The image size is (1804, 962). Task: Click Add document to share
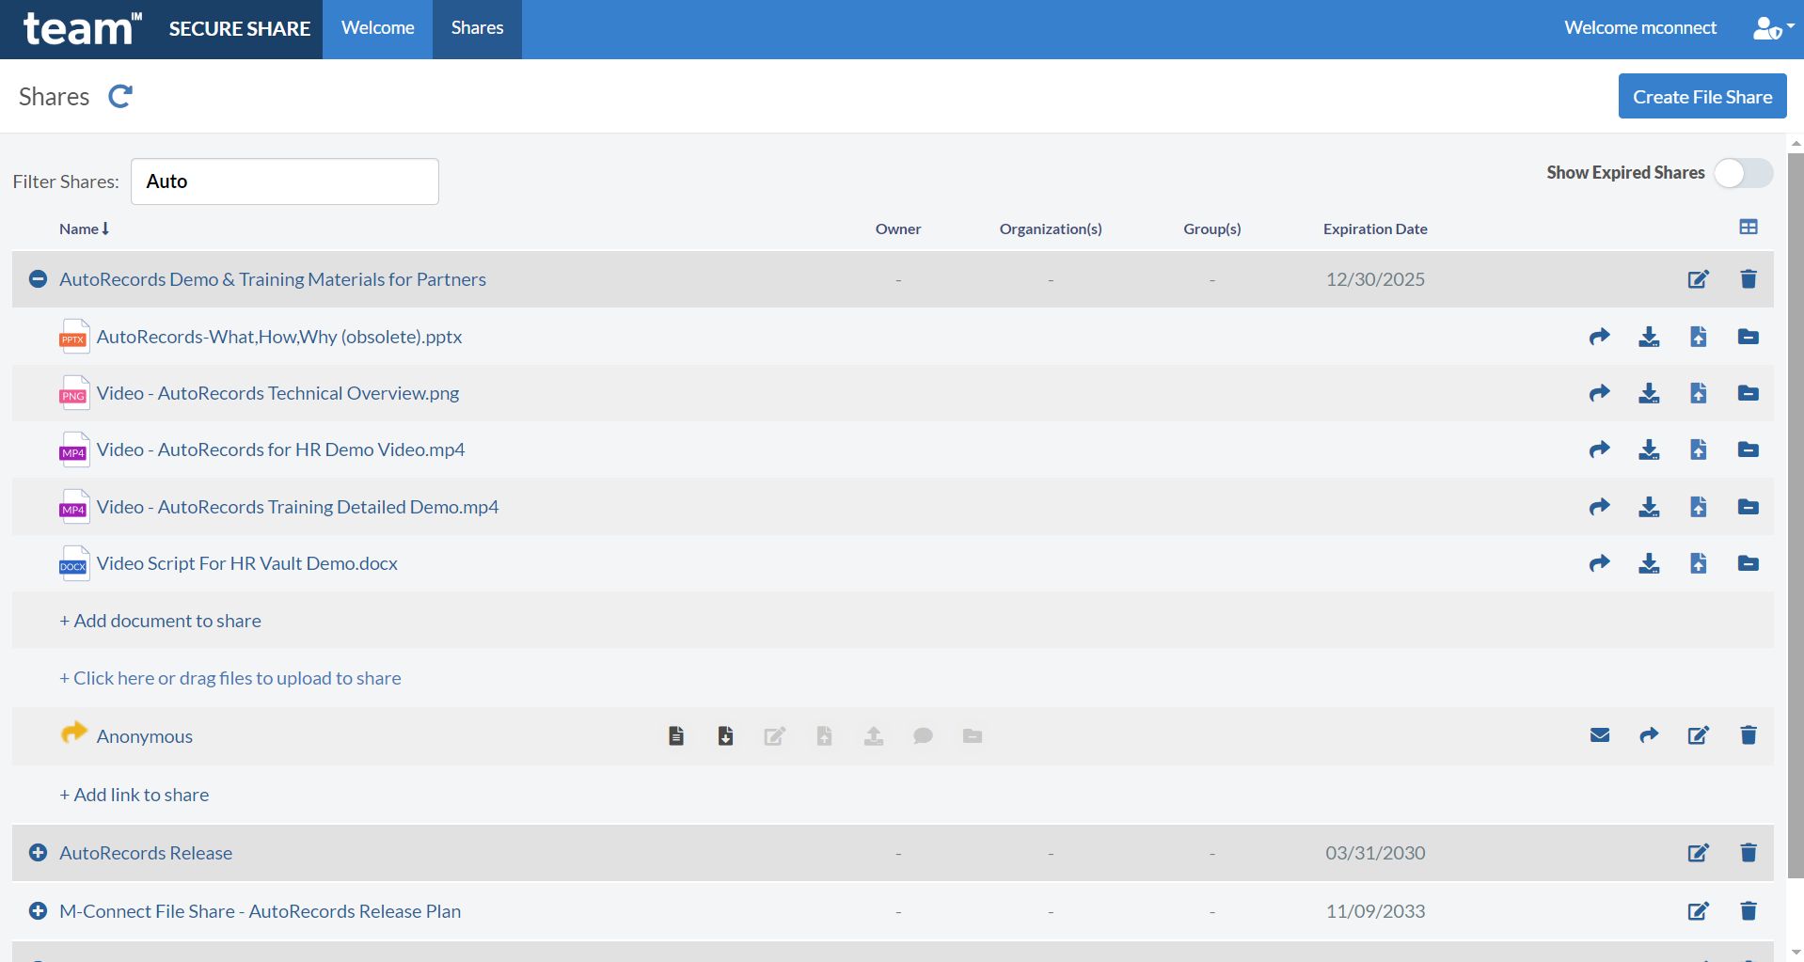[x=160, y=621]
